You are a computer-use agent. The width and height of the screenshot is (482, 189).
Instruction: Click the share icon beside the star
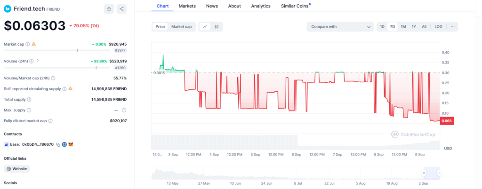121,8
